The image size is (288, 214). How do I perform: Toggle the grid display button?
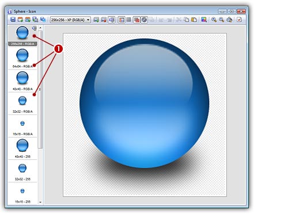[128, 20]
